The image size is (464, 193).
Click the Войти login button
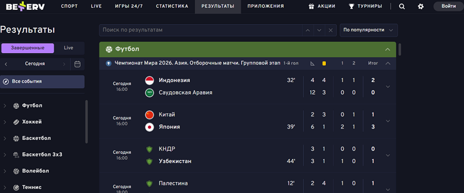click(x=449, y=6)
